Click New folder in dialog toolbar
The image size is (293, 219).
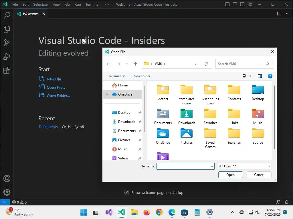[x=142, y=76]
